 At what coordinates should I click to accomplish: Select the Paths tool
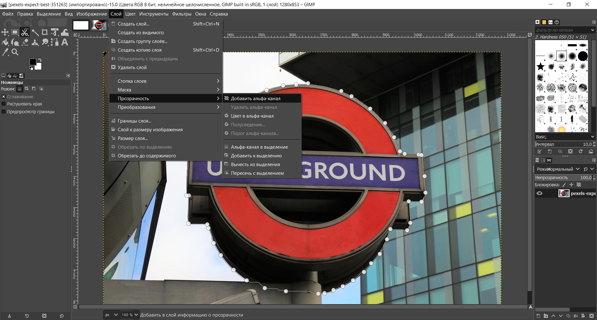[55, 42]
